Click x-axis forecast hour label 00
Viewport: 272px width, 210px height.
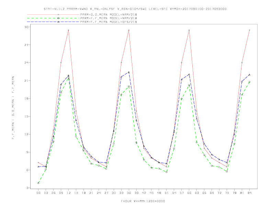[x=38, y=193]
